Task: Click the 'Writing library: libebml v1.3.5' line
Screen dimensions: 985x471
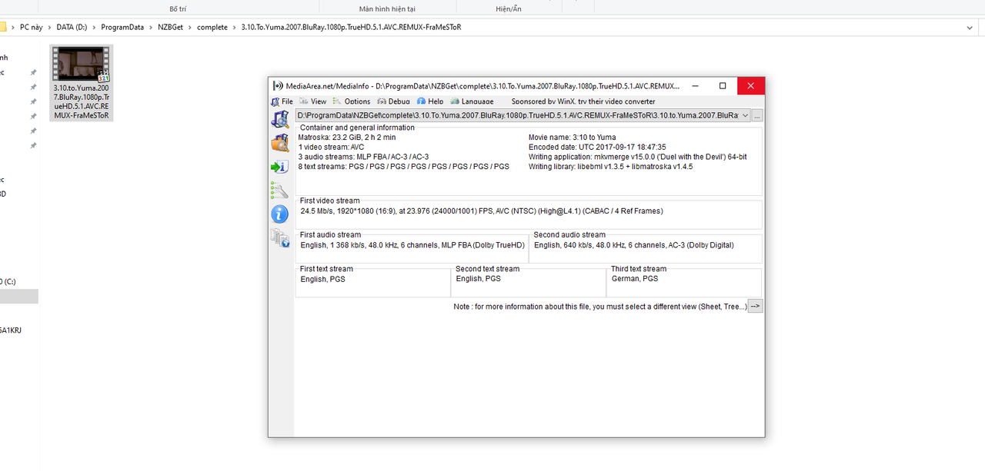Action: 610,167
